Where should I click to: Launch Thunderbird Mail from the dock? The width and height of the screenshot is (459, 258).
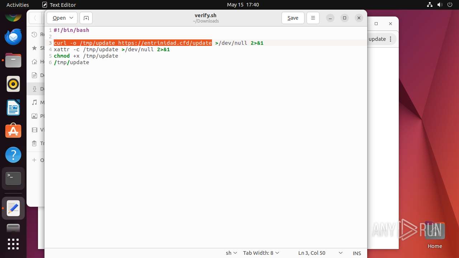pos(13,37)
